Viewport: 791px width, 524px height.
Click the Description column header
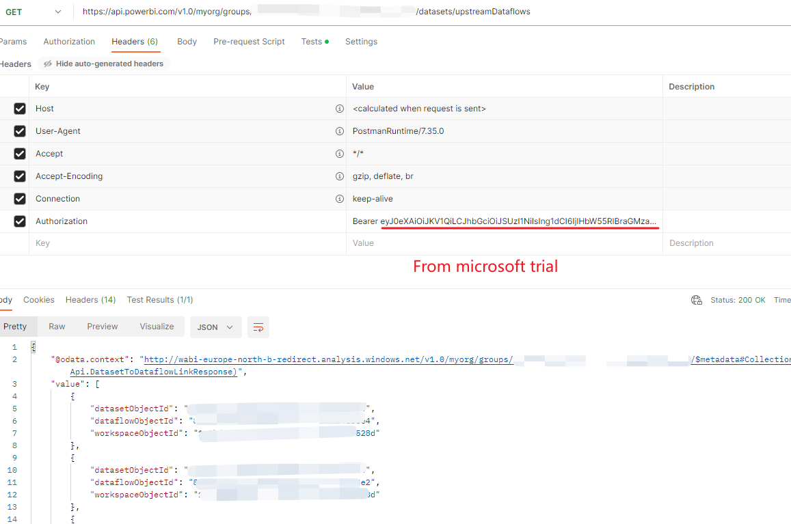pyautogui.click(x=692, y=87)
